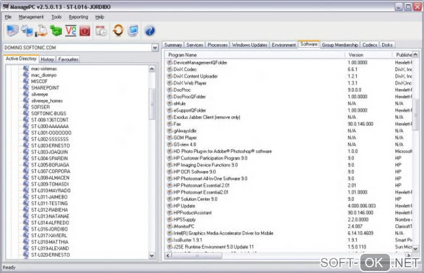Screen dimensions: 424x273
Task: Expand the DOMINO.SOFTONIC.COM domain dropdown
Action: (x=155, y=48)
